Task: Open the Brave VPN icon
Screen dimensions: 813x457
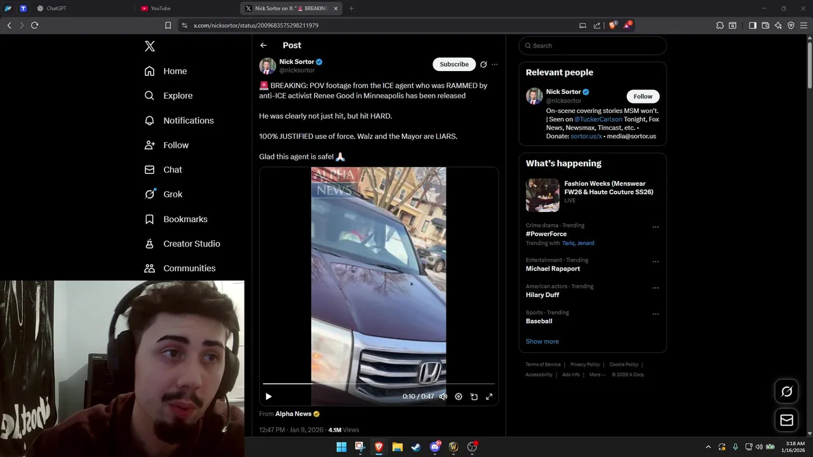Action: click(791, 25)
